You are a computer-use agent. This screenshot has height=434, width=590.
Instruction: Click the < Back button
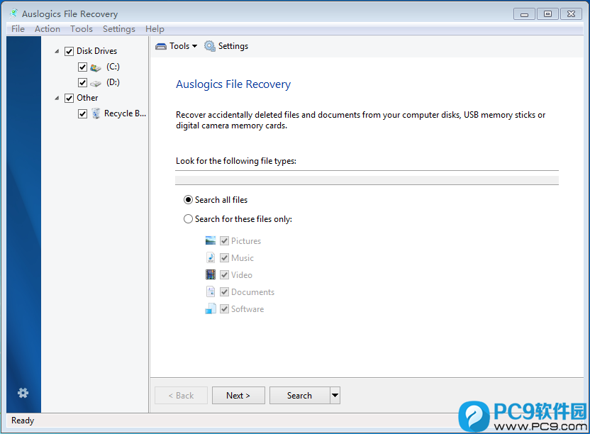(x=181, y=395)
